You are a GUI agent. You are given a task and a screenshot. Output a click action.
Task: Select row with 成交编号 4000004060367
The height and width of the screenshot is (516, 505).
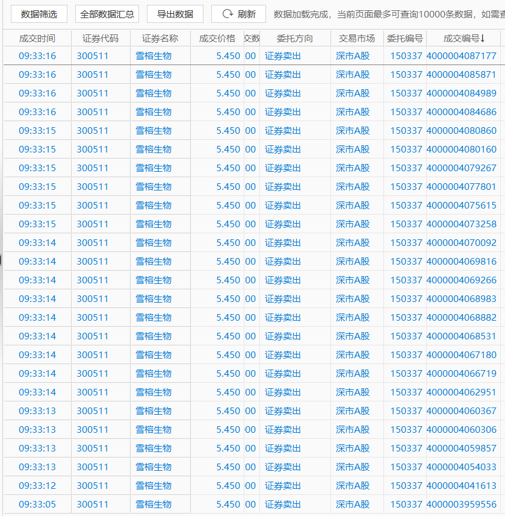[x=252, y=411]
